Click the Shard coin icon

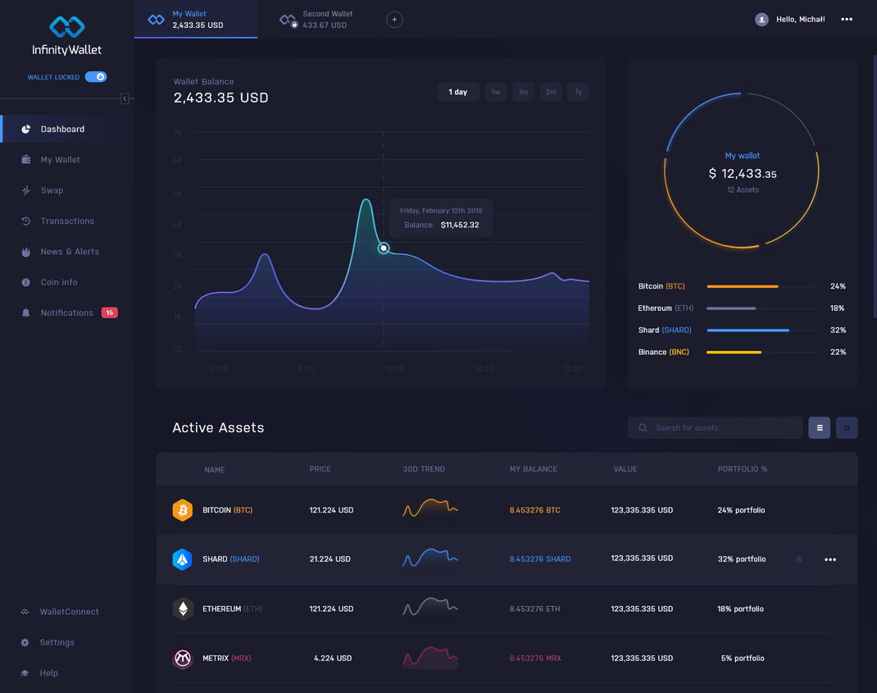[x=182, y=559]
